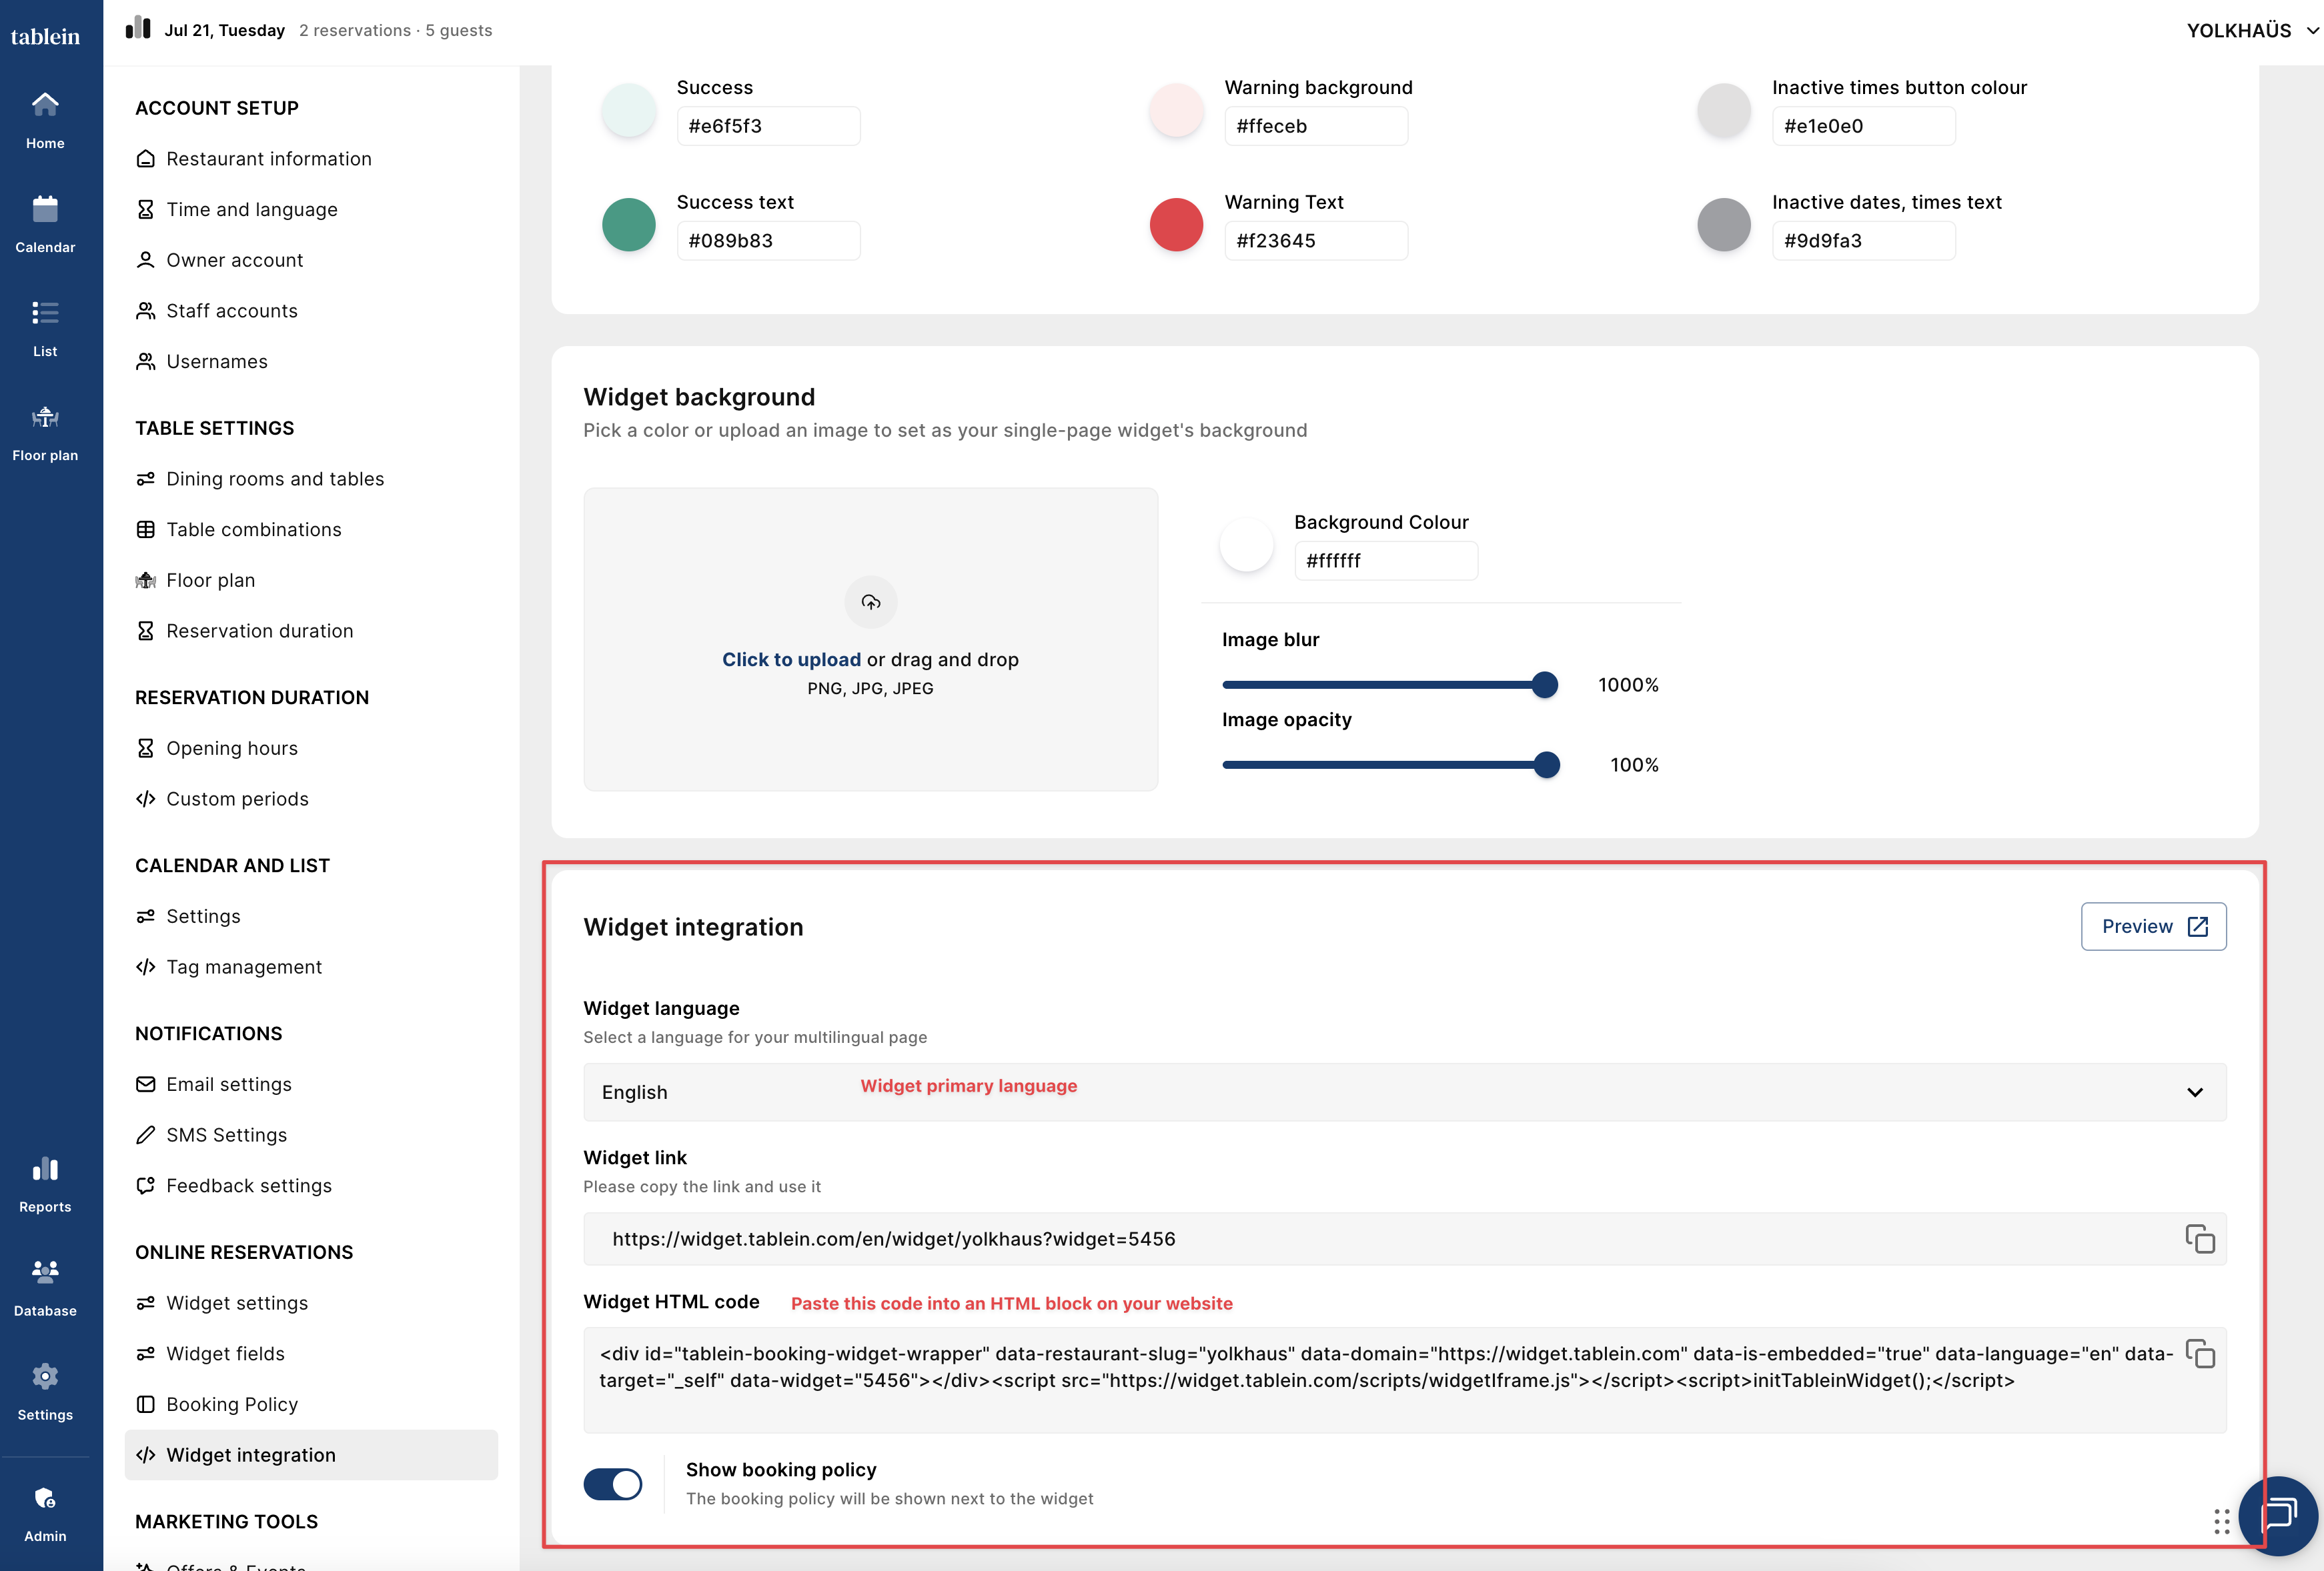Copy the widget HTML code

pos(2199,1354)
